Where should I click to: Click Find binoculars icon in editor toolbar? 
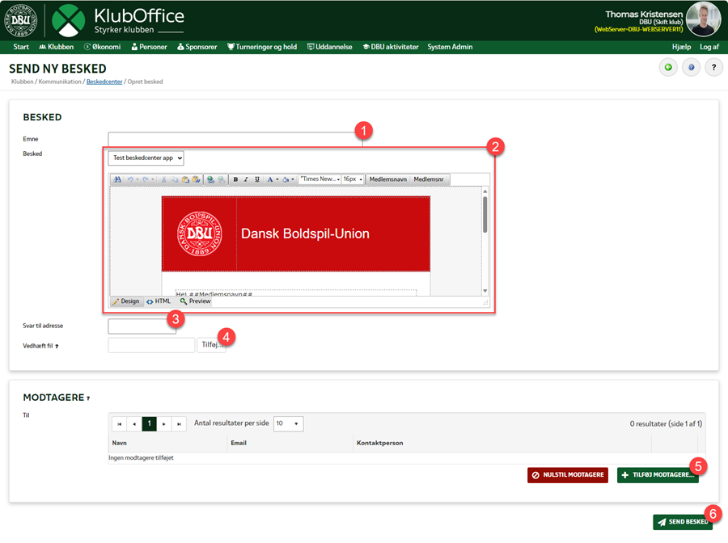pyautogui.click(x=117, y=179)
